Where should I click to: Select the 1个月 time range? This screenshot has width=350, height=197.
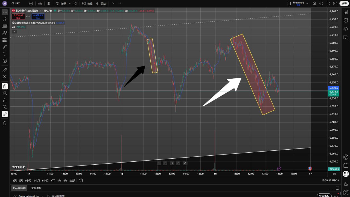28,181
